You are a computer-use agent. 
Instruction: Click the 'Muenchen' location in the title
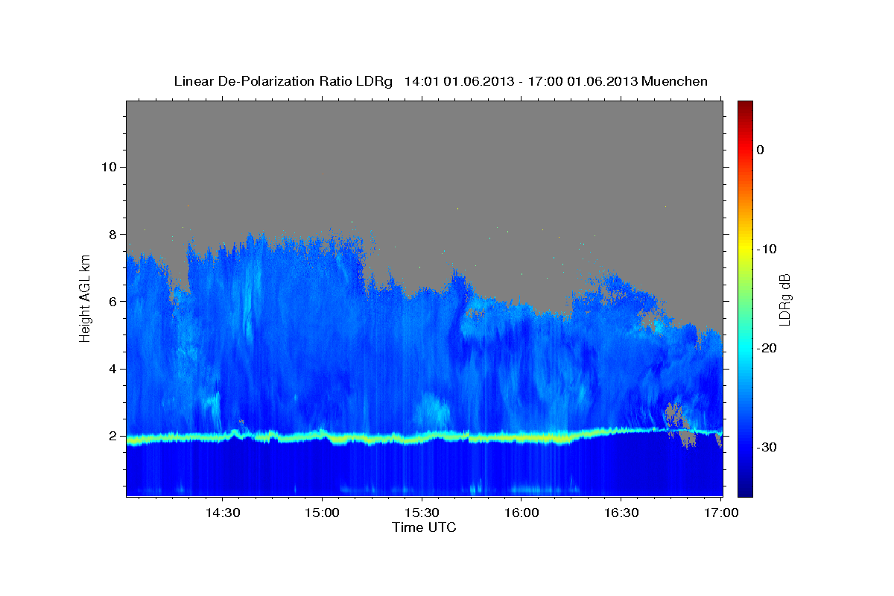(675, 81)
